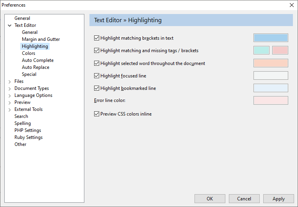Open the Auto Complete preferences page

pyautogui.click(x=37, y=60)
